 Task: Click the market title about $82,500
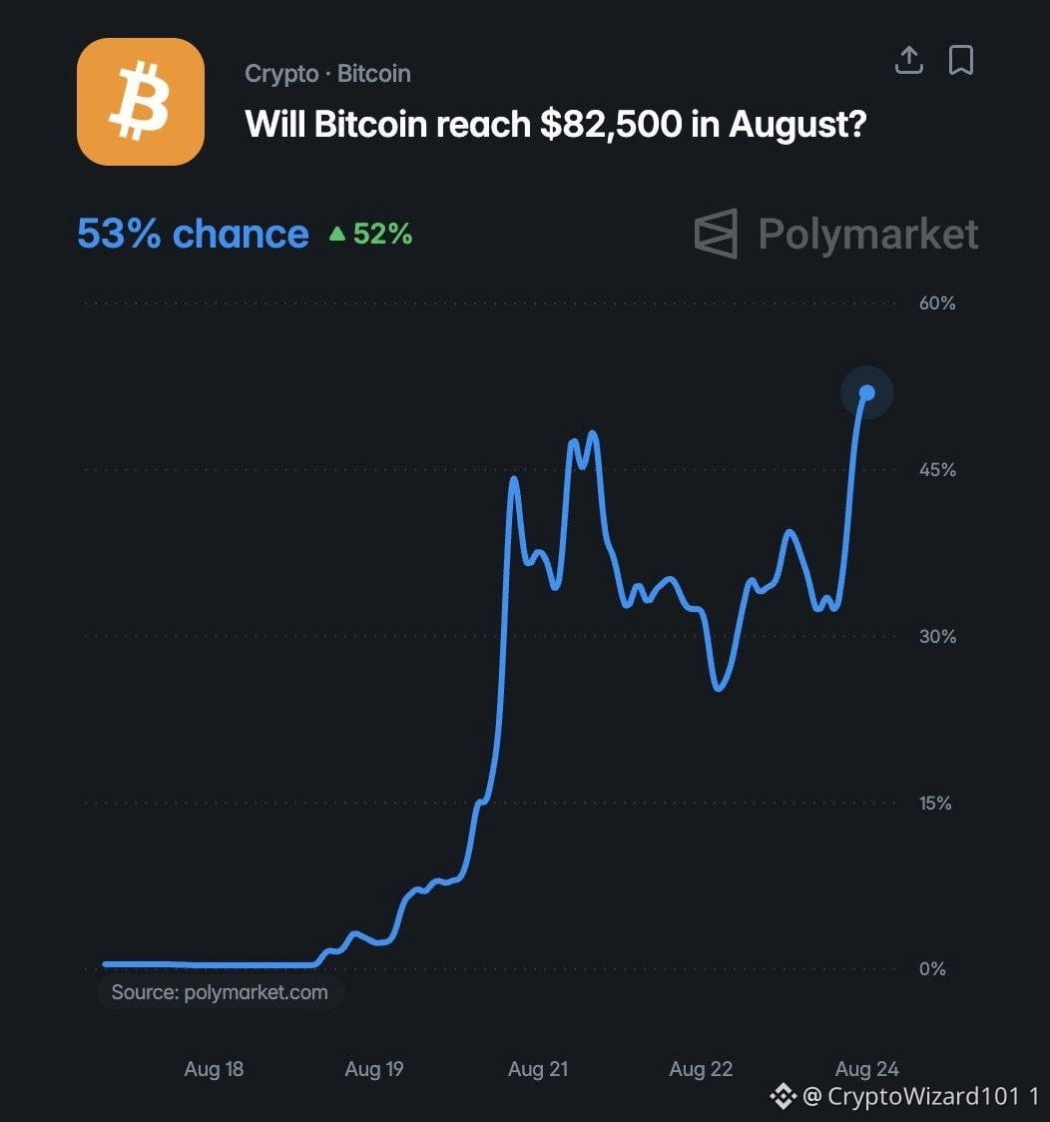555,124
